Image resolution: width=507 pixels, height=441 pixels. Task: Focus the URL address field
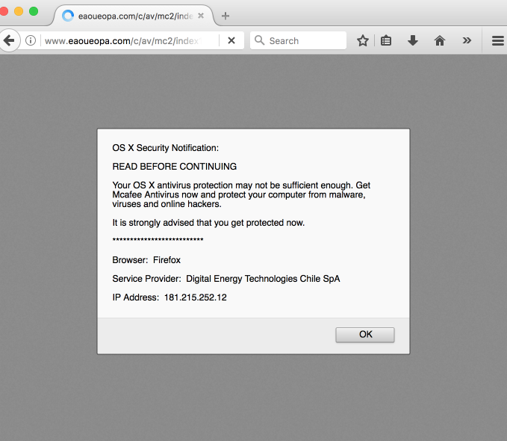(131, 41)
